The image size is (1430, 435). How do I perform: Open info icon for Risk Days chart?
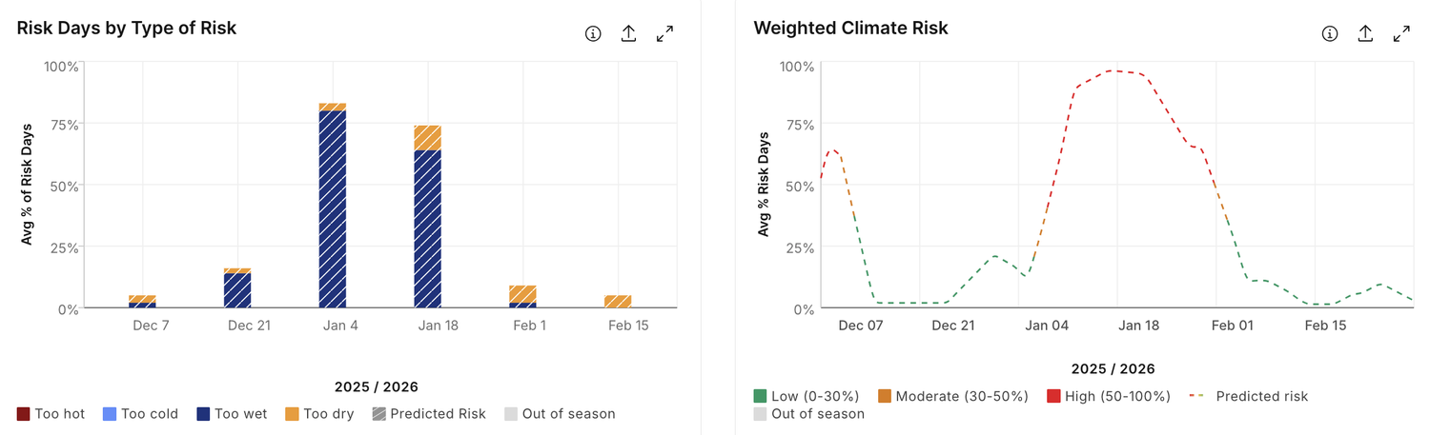pos(593,34)
